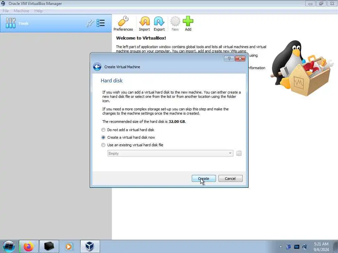Click the 'Create Virtual Machine' dialog title
The height and width of the screenshot is (253, 338).
(122, 67)
